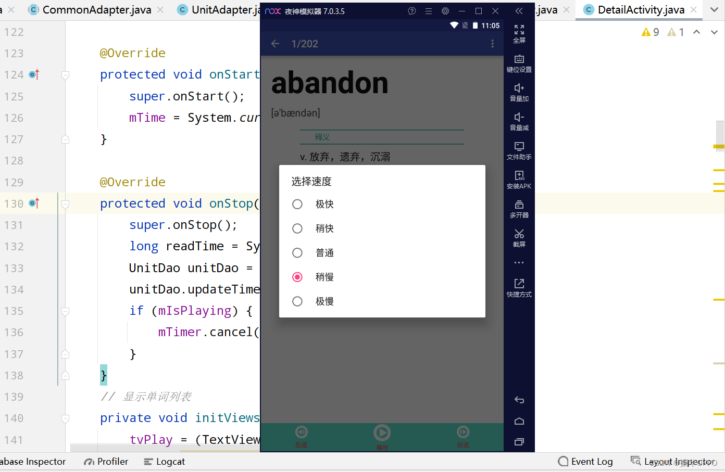Click override gutter icon on line 130
Viewport: 725px width, 472px height.
pos(34,203)
